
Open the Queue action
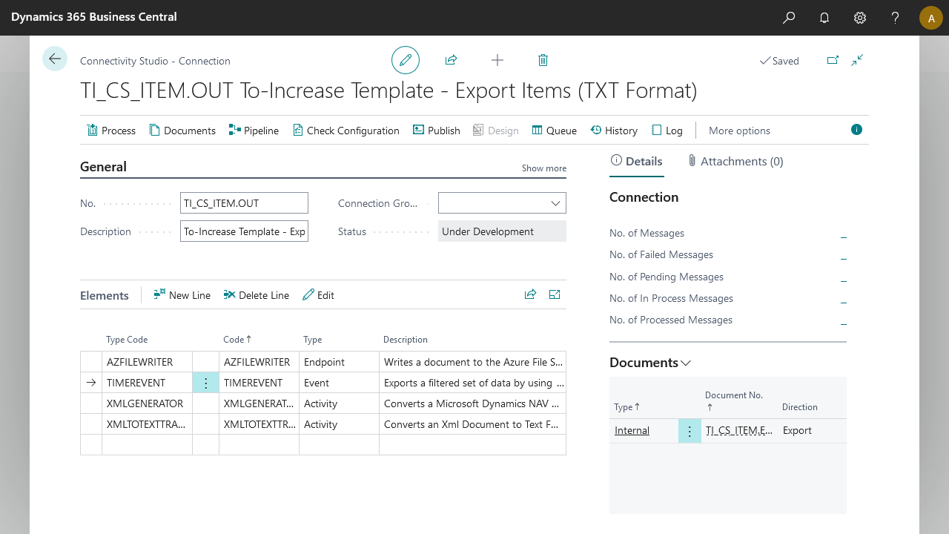555,131
